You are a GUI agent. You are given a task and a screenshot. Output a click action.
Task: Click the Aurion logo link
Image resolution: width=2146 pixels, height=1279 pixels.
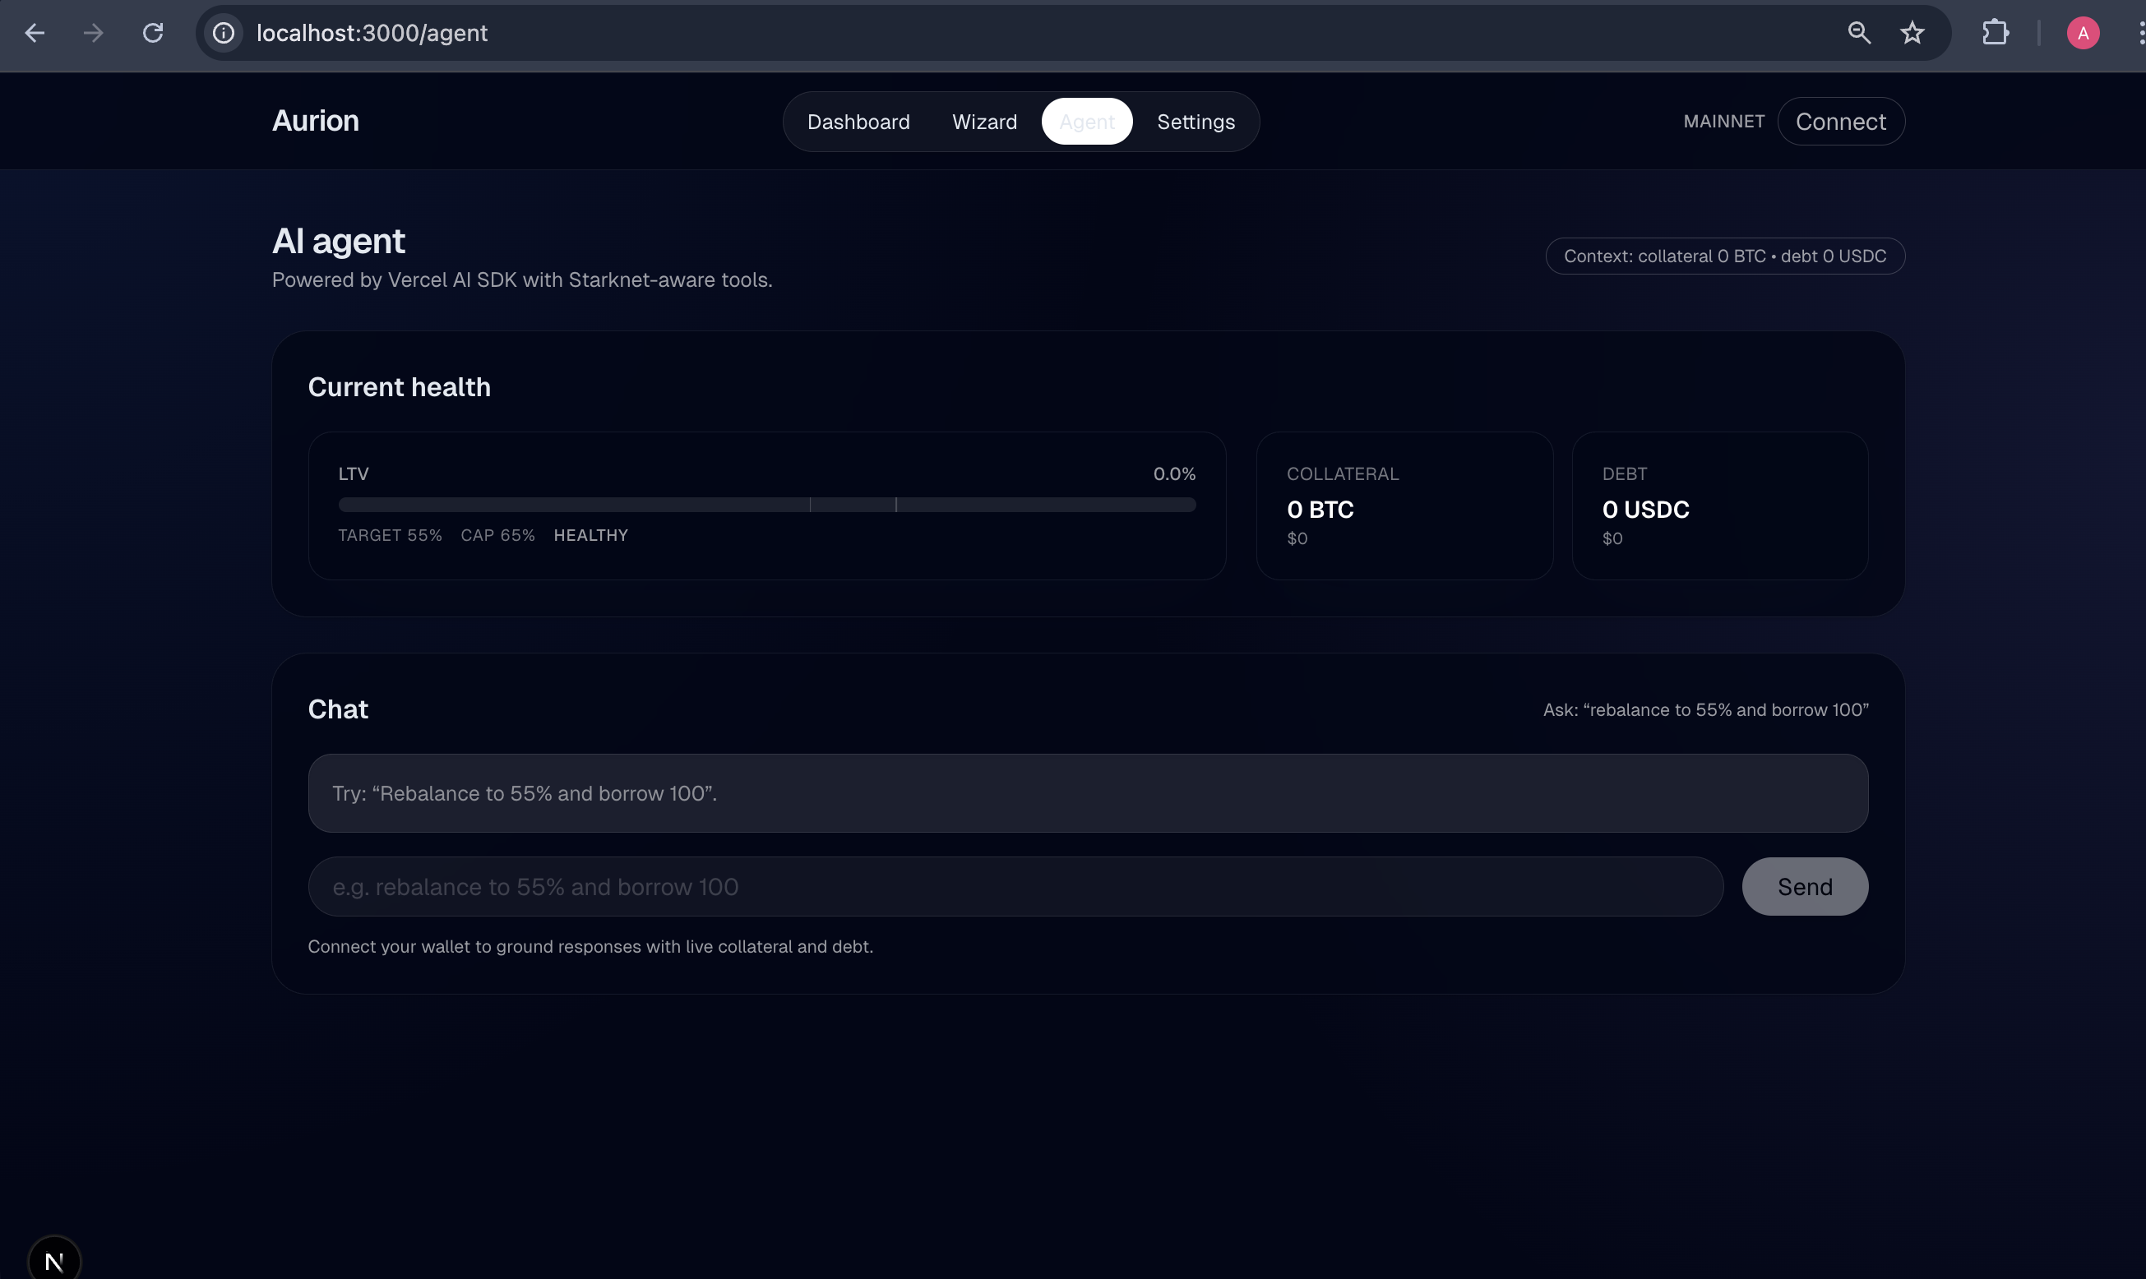[316, 121]
